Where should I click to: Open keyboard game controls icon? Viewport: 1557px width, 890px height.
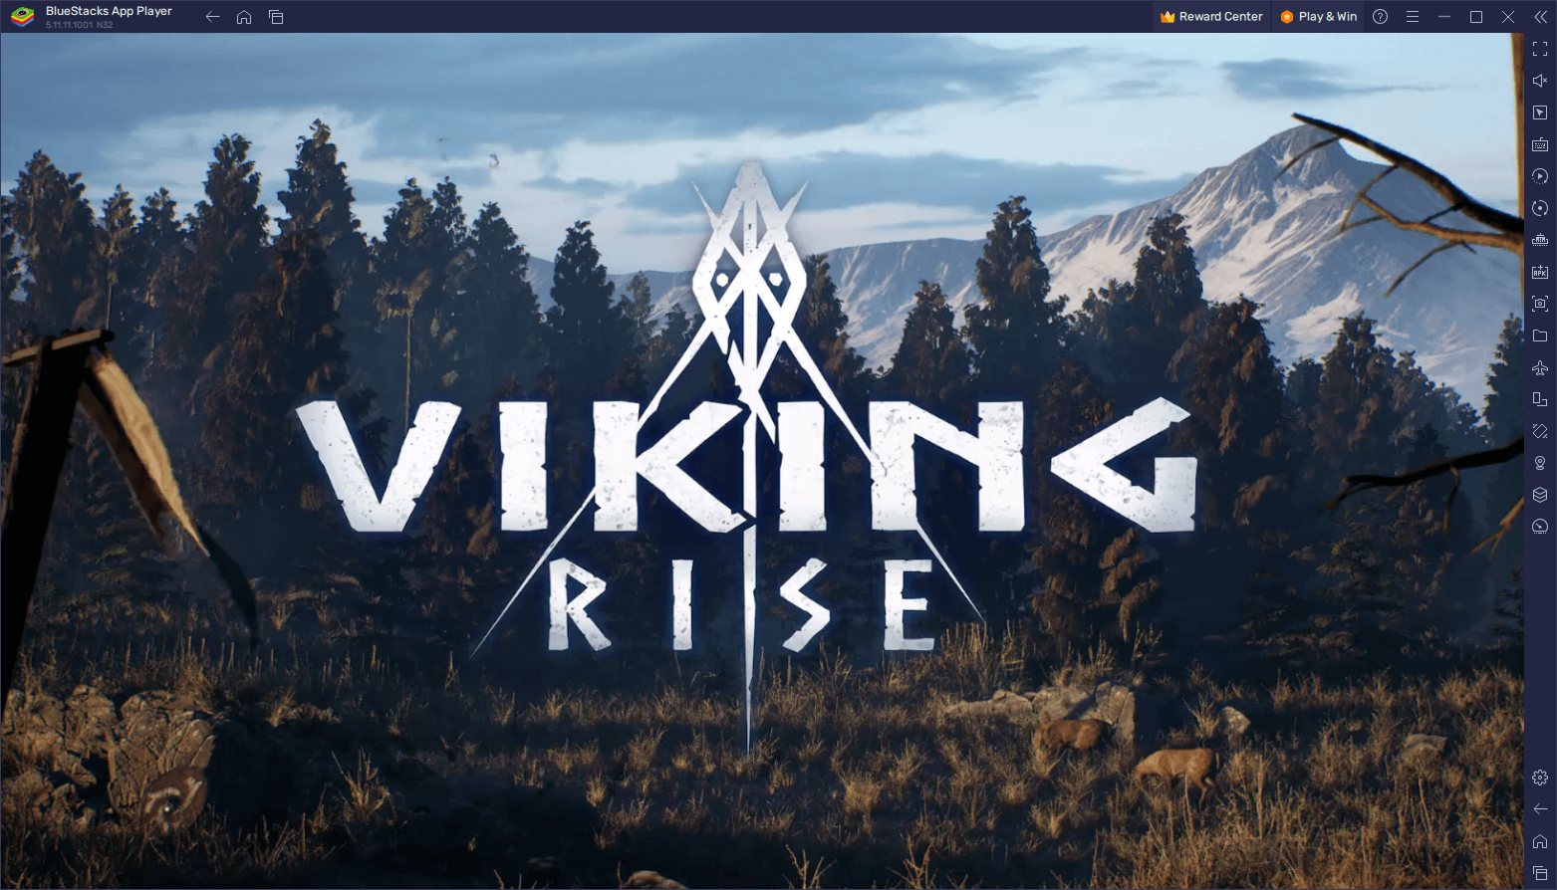pyautogui.click(x=1540, y=144)
